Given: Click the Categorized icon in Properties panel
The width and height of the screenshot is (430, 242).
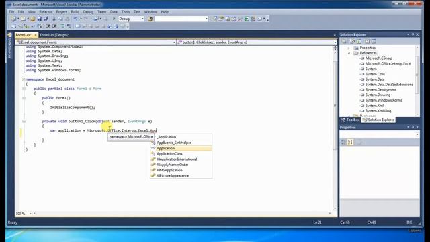Looking at the screenshot, I should (343, 142).
